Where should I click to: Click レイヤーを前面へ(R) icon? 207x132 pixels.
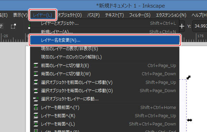36,116
